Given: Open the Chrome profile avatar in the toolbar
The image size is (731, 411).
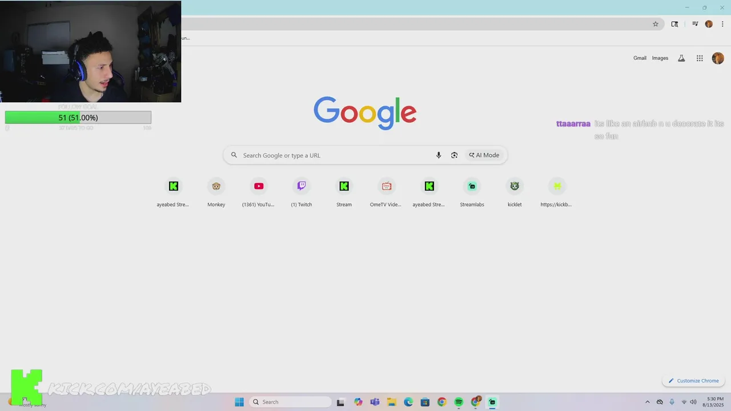Looking at the screenshot, I should pyautogui.click(x=709, y=24).
